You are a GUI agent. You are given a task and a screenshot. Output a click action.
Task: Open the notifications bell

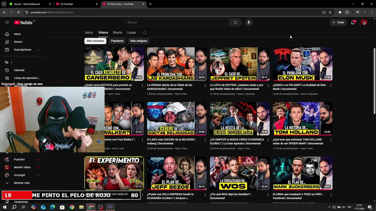[353, 23]
